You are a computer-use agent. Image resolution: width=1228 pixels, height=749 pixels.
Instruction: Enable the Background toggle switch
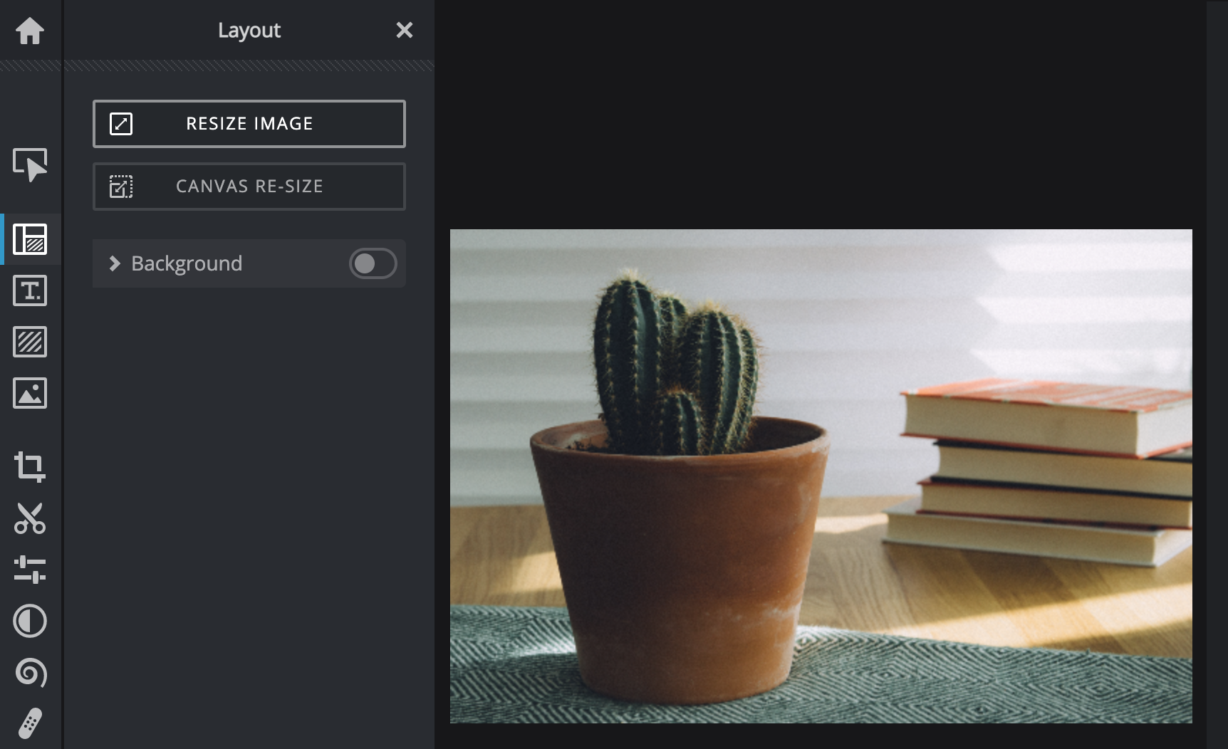pyautogui.click(x=373, y=263)
